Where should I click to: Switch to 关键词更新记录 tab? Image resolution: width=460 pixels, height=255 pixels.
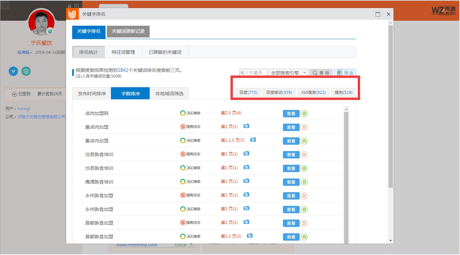(128, 31)
